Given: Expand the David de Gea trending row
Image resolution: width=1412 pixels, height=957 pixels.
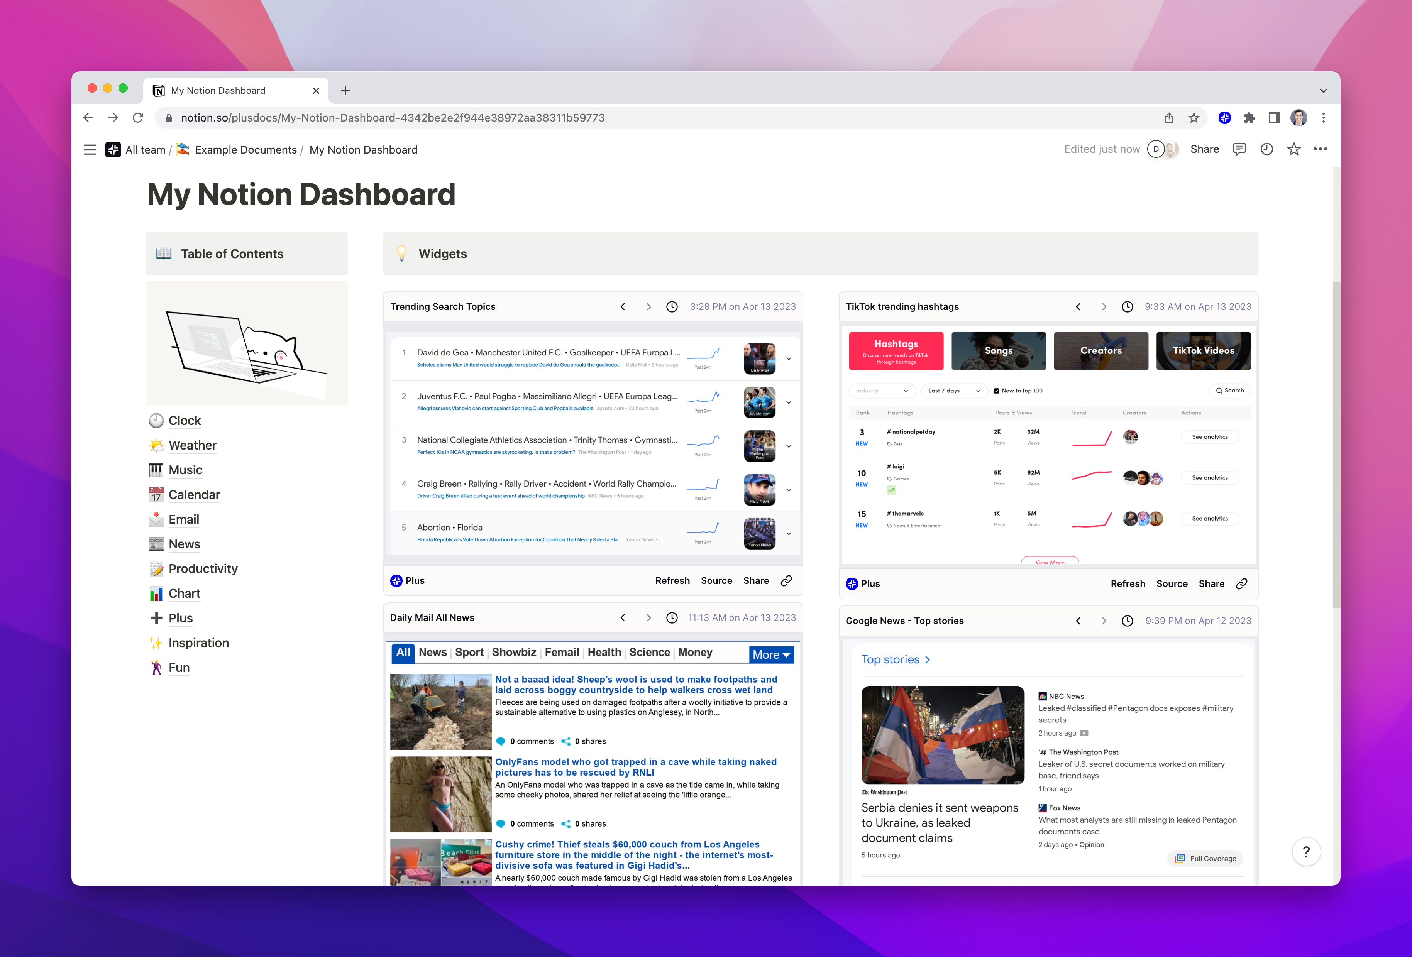Looking at the screenshot, I should (x=789, y=359).
